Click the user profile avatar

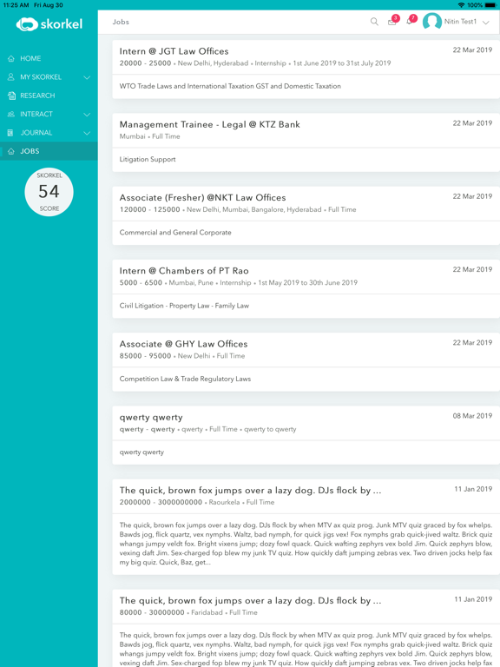point(432,22)
